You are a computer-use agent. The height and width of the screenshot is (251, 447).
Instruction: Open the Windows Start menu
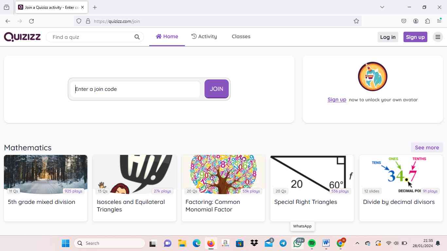(65, 243)
